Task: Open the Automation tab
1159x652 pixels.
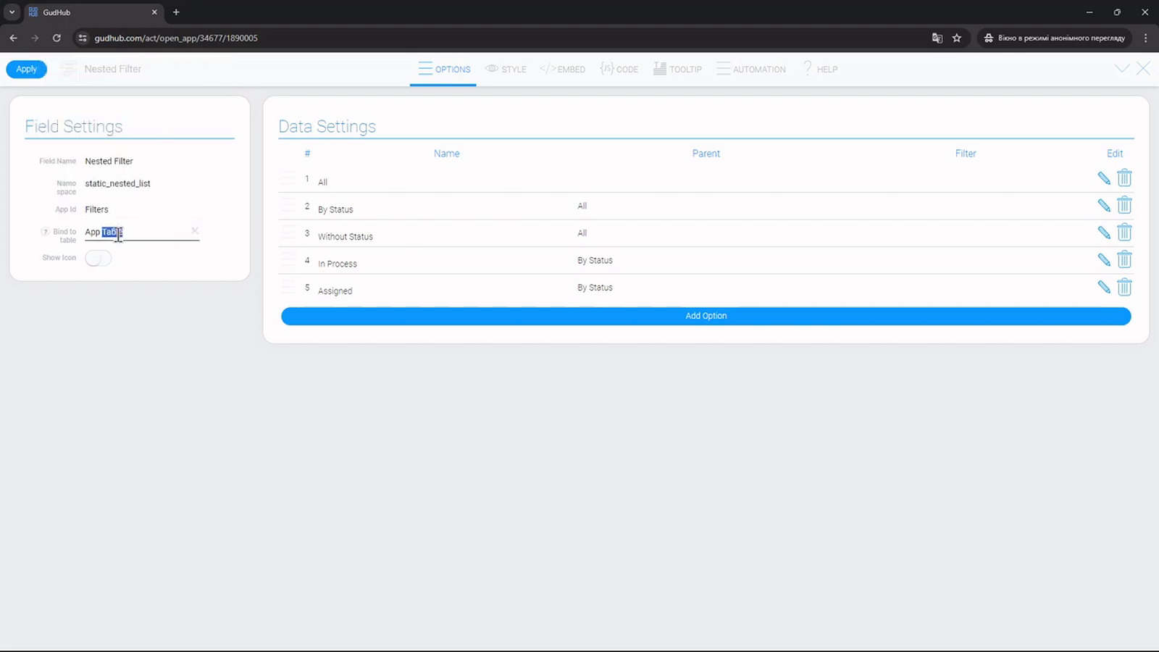Action: click(x=751, y=69)
